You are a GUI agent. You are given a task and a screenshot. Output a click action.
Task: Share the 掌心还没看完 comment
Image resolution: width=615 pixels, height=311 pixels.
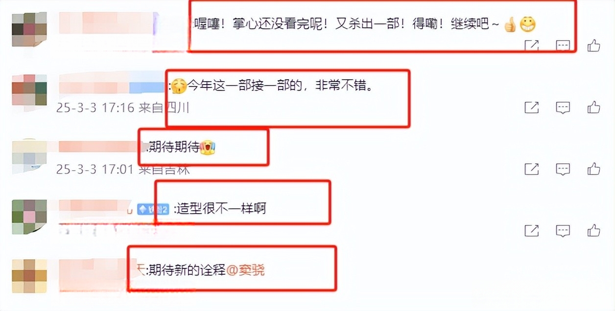(532, 46)
